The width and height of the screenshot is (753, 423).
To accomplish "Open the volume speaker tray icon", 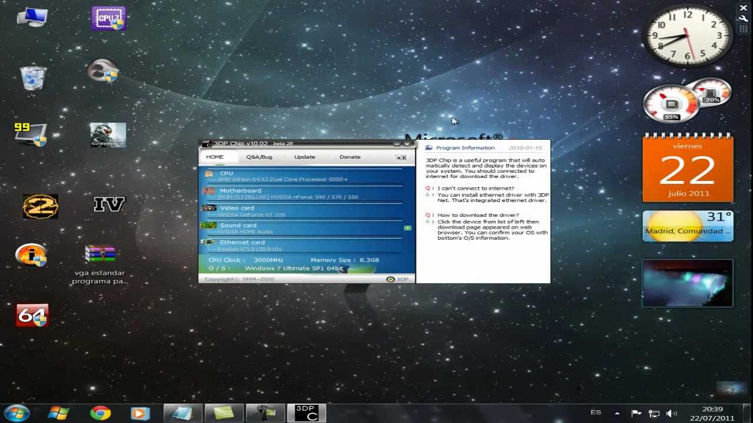I will [x=671, y=413].
